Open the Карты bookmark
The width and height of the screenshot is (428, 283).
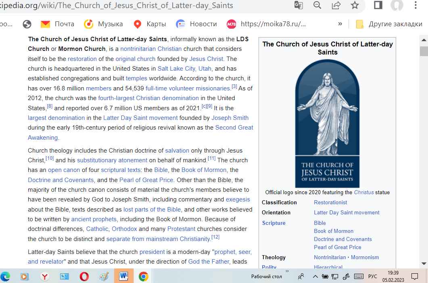tap(150, 24)
